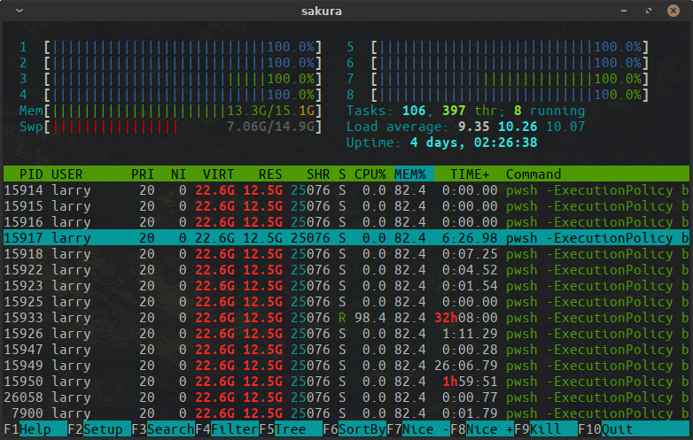This screenshot has height=440, width=693.
Task: Click the sakura title bar text
Action: point(322,11)
